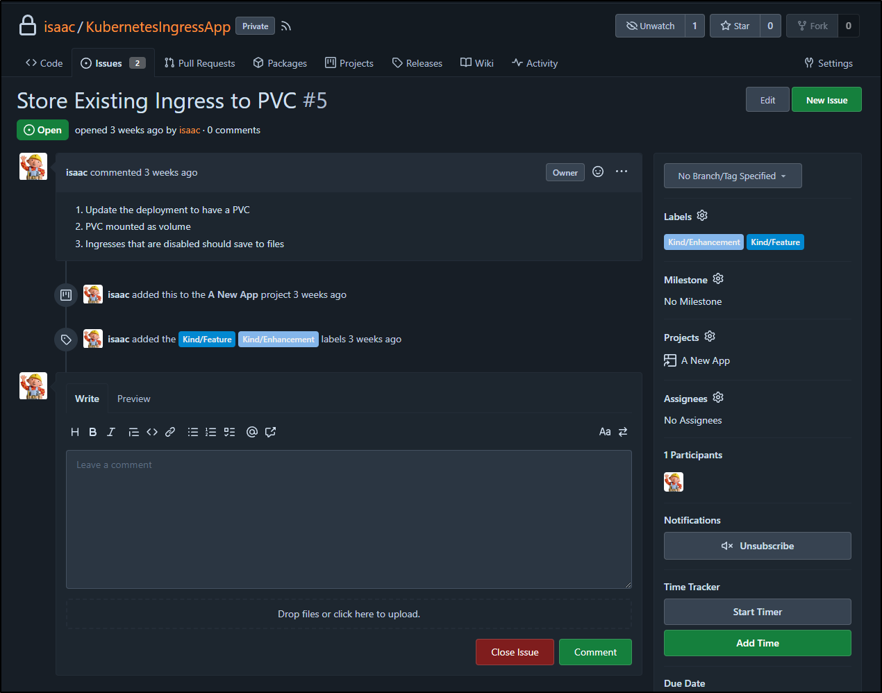Image resolution: width=882 pixels, height=693 pixels.
Task: Star the repository
Action: point(735,26)
